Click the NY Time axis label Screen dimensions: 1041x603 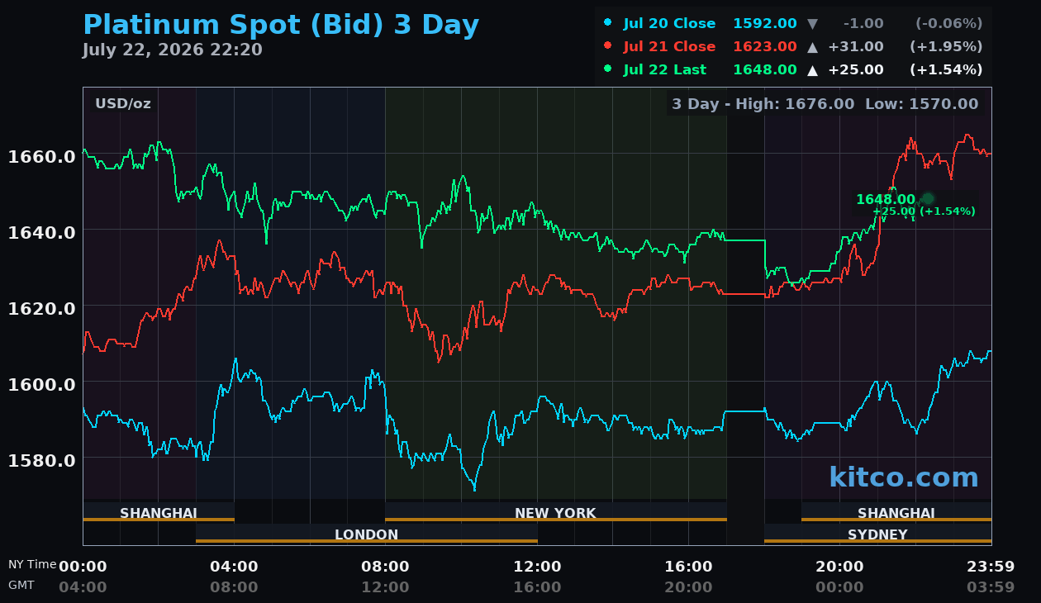click(x=32, y=565)
